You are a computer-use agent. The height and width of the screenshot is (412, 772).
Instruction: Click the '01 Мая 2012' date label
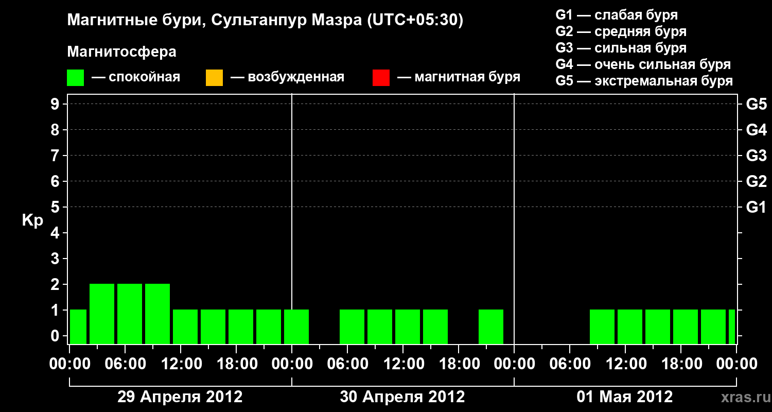(625, 397)
